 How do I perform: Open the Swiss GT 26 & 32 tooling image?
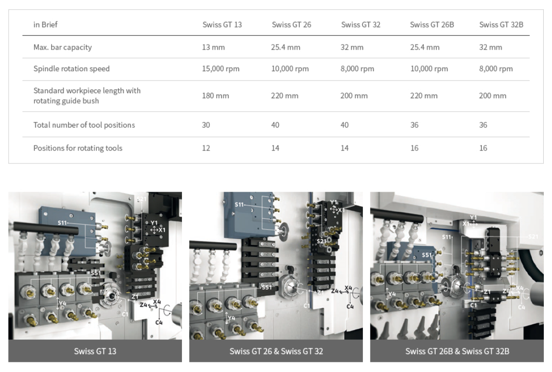click(276, 266)
